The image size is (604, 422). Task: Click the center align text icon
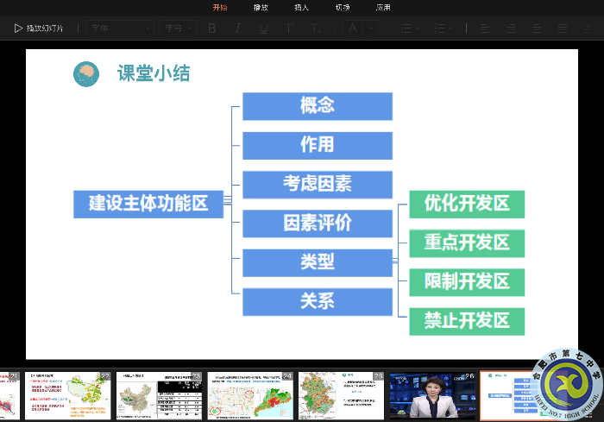pos(510,28)
